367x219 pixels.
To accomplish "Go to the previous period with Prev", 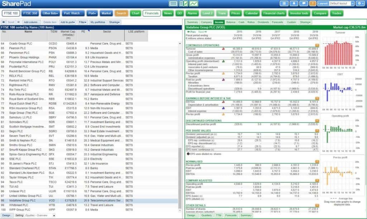I will coord(191,32).
